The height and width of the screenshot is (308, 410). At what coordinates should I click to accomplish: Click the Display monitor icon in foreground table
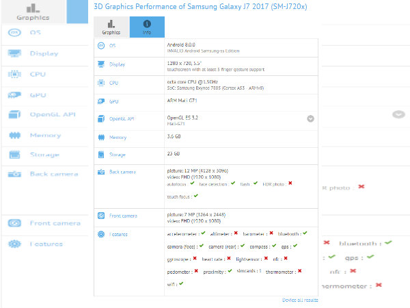point(101,64)
